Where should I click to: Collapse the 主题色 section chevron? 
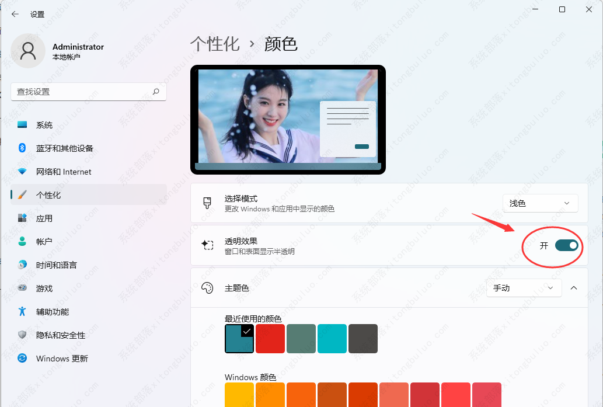[x=574, y=288]
